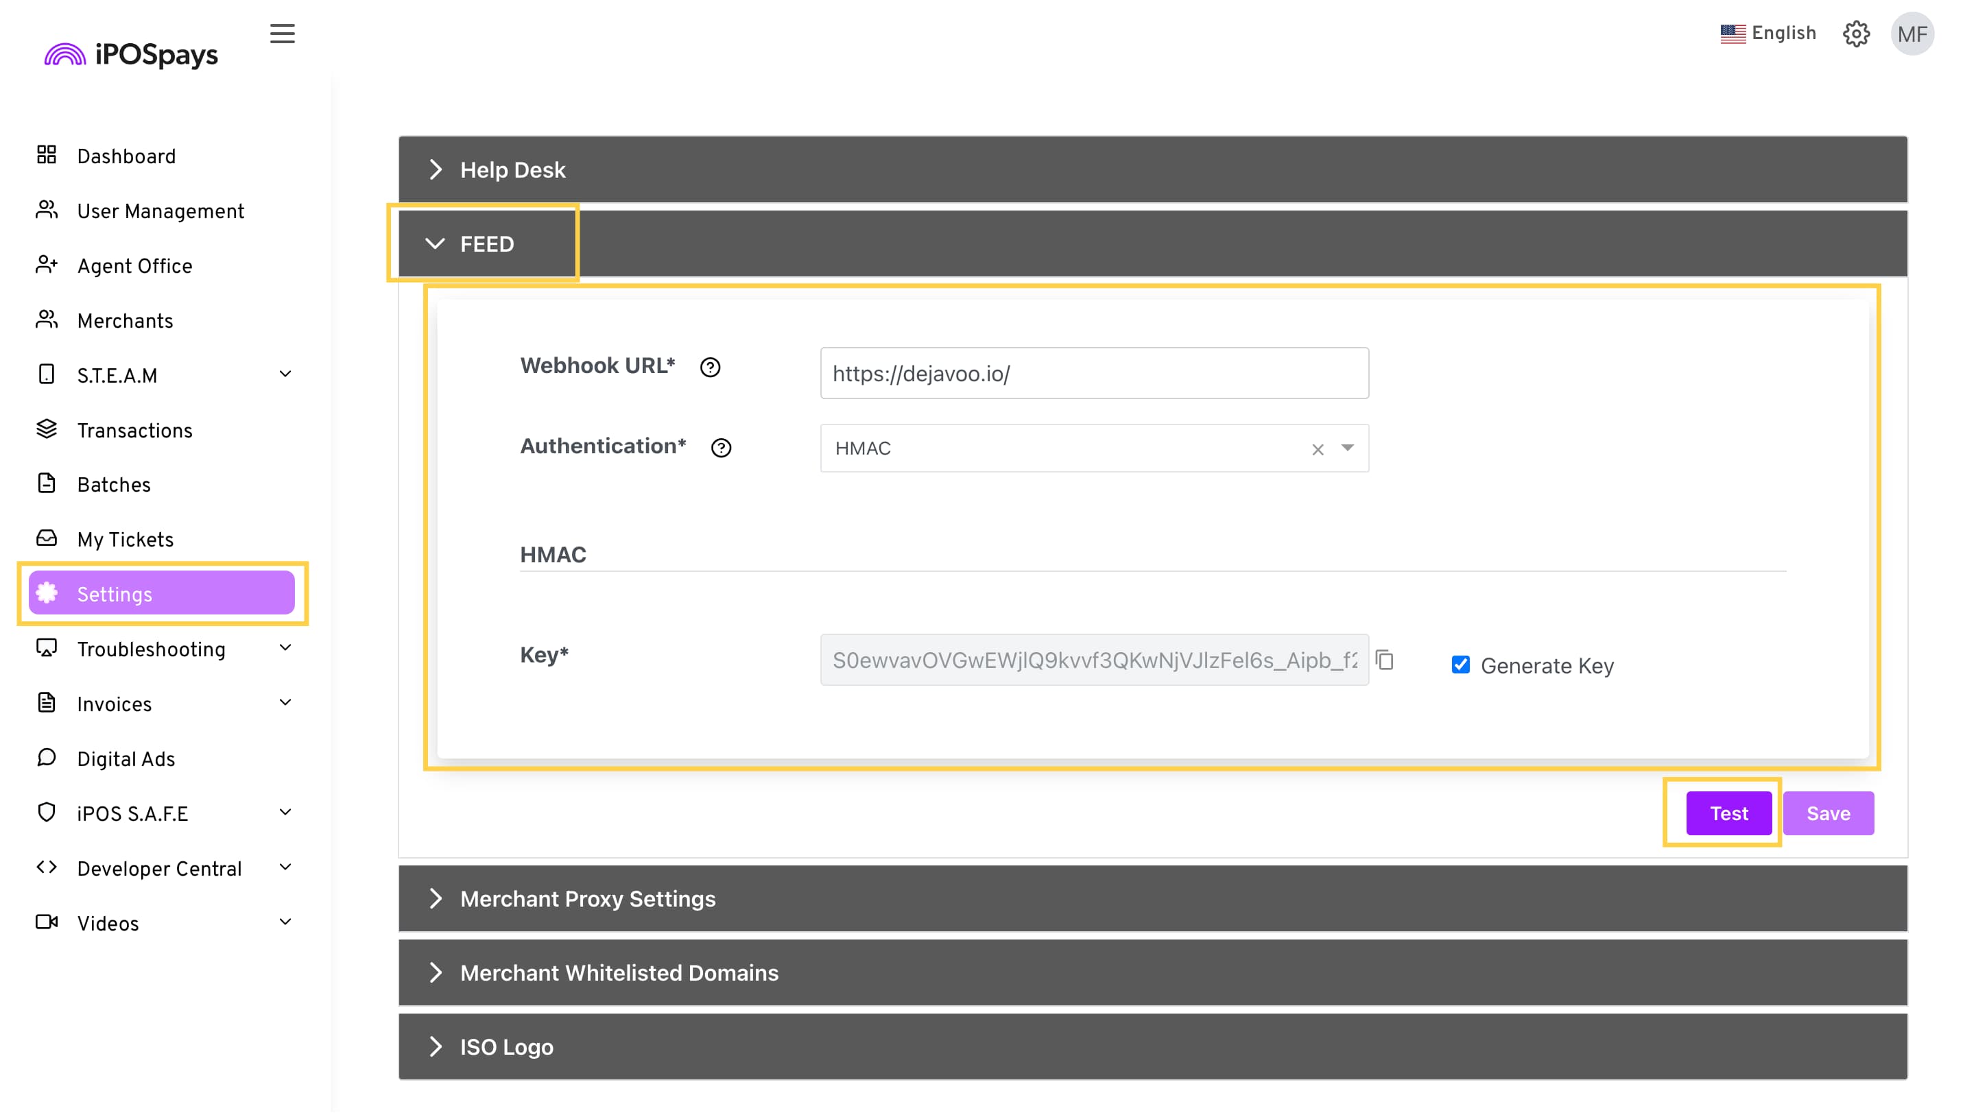
Task: Click the Digital Ads chat bubble icon
Action: click(47, 758)
